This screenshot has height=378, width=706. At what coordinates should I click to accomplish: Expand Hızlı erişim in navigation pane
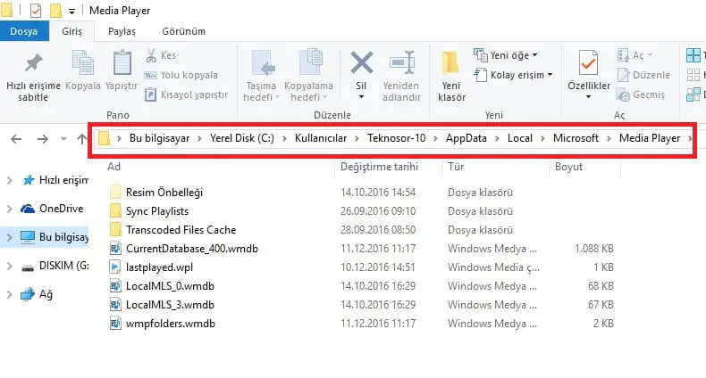coord(9,180)
